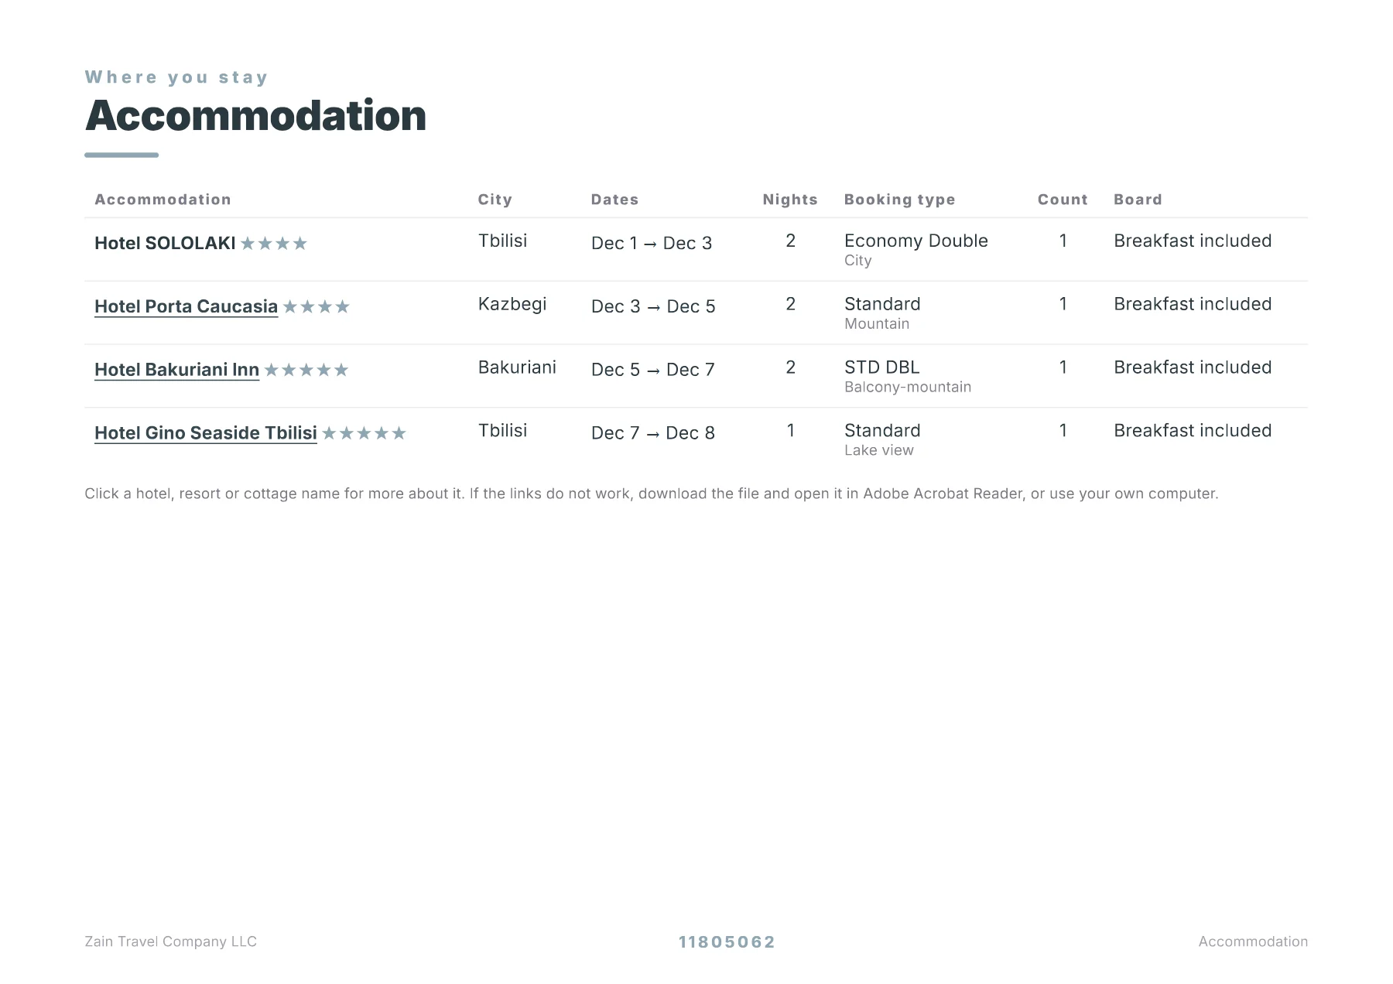Click the "Dec 7 → Dec 8" dates
Screen dimensions: 1393x984
point(653,433)
